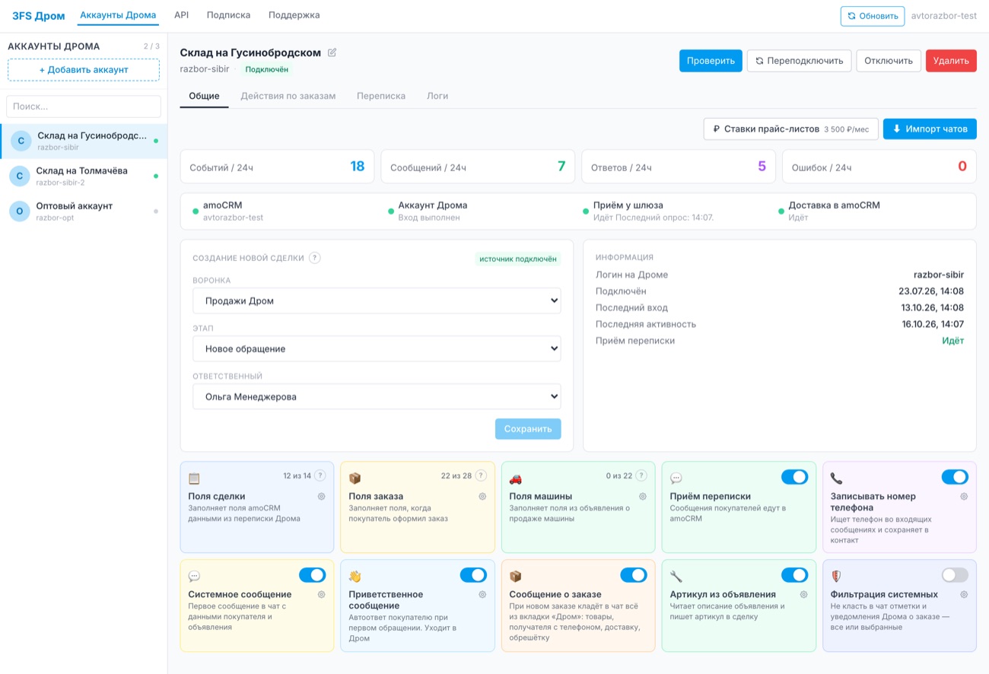Click help icon on Поля заказа card
Screen dimensions: 989x674
coord(481,475)
